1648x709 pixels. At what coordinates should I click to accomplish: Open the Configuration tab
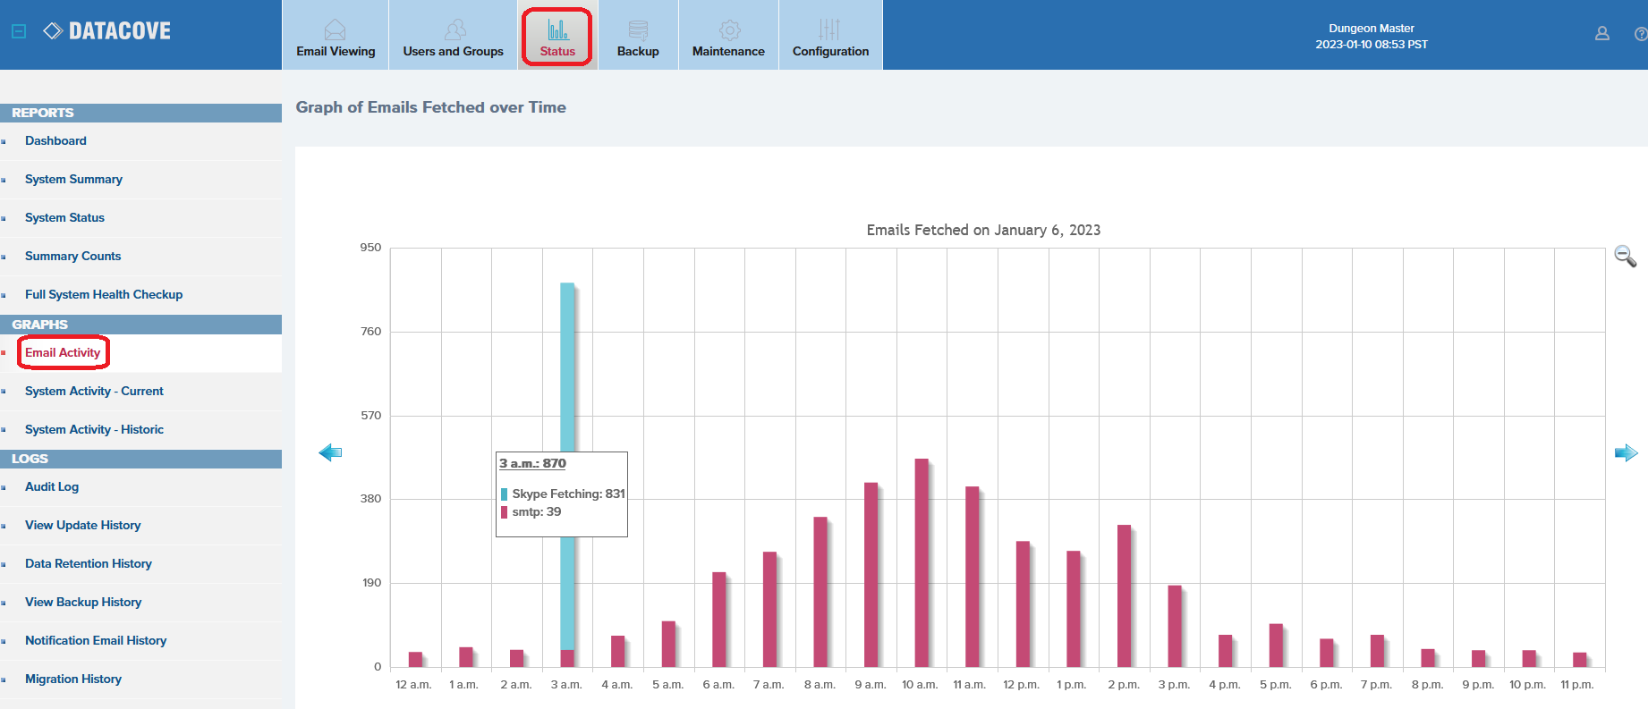[830, 36]
